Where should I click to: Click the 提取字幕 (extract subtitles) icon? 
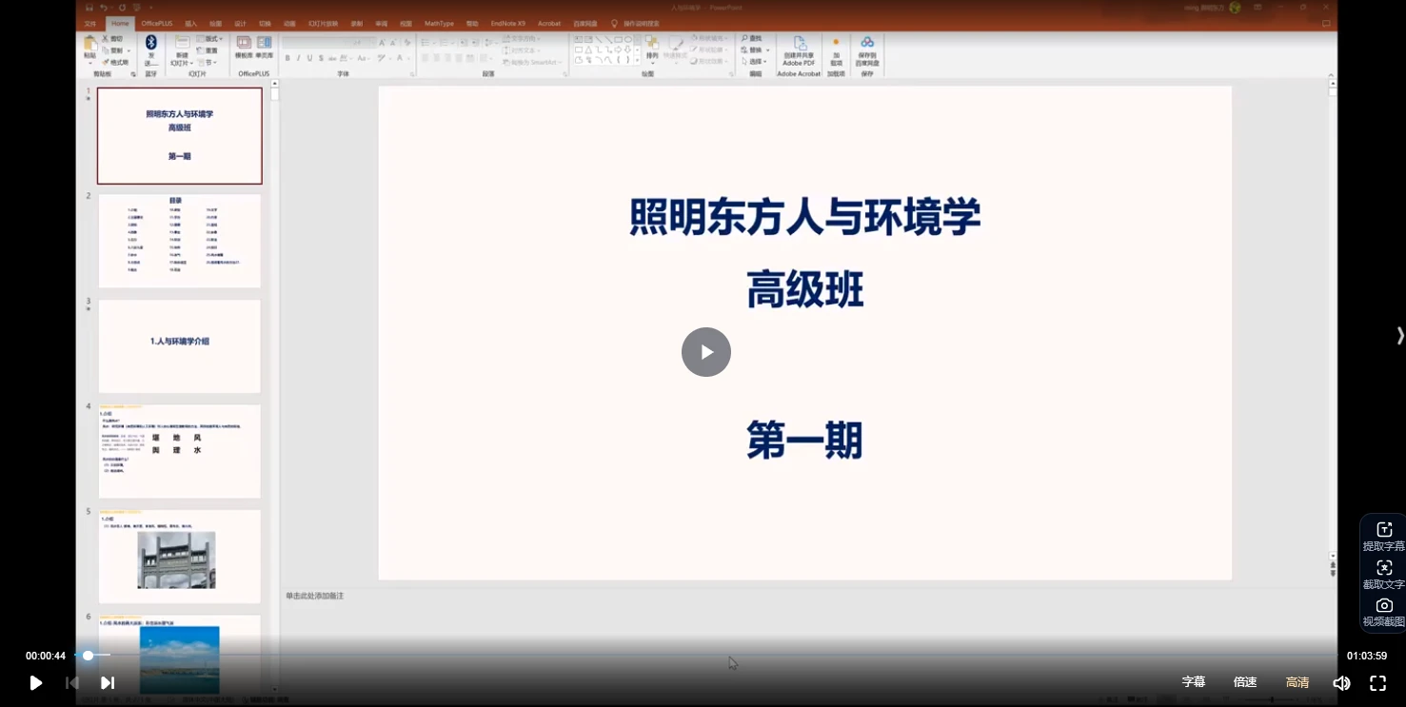click(x=1384, y=529)
